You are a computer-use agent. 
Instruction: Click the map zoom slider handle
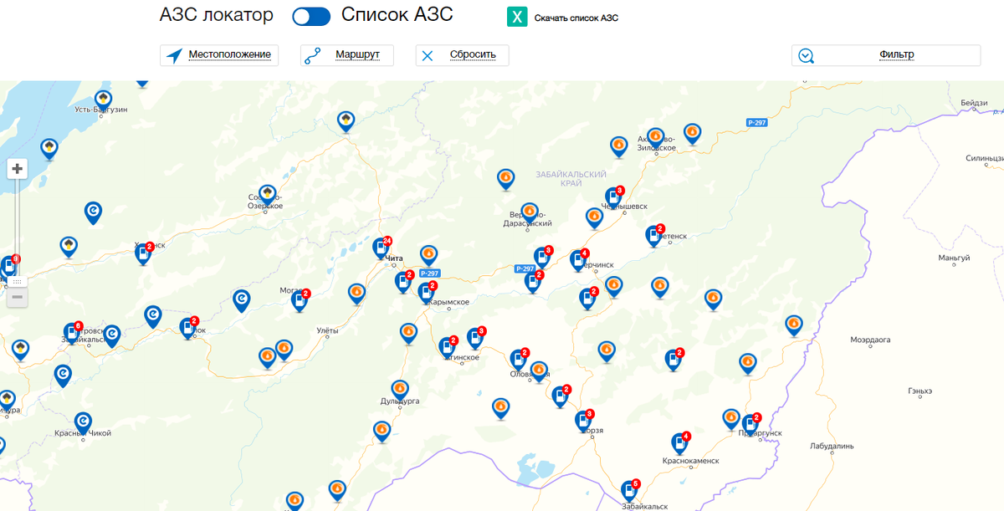pos(17,281)
